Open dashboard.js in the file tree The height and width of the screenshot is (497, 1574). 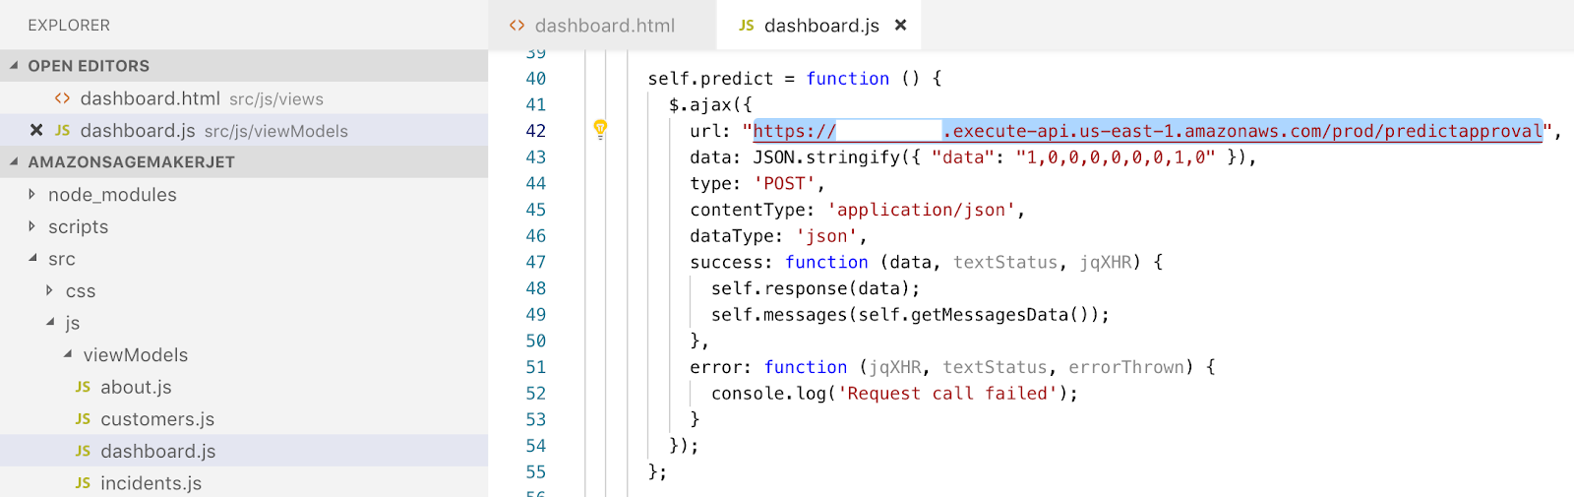pyautogui.click(x=157, y=451)
